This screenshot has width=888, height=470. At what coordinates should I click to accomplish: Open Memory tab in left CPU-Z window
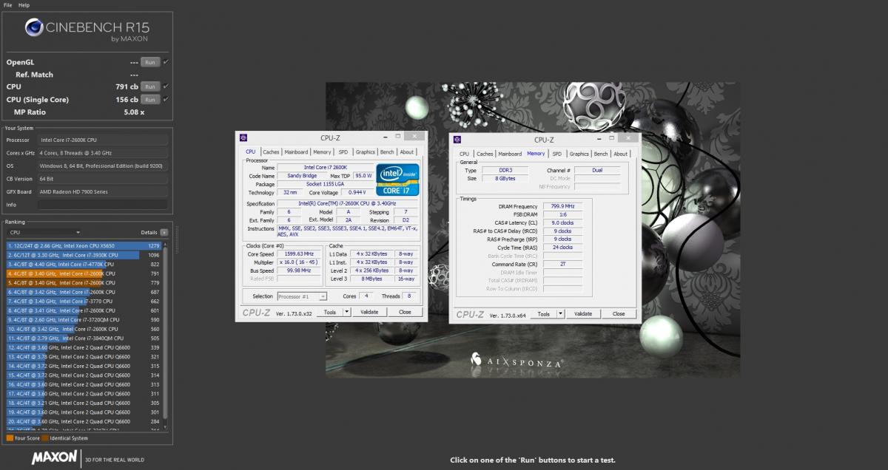coord(323,152)
